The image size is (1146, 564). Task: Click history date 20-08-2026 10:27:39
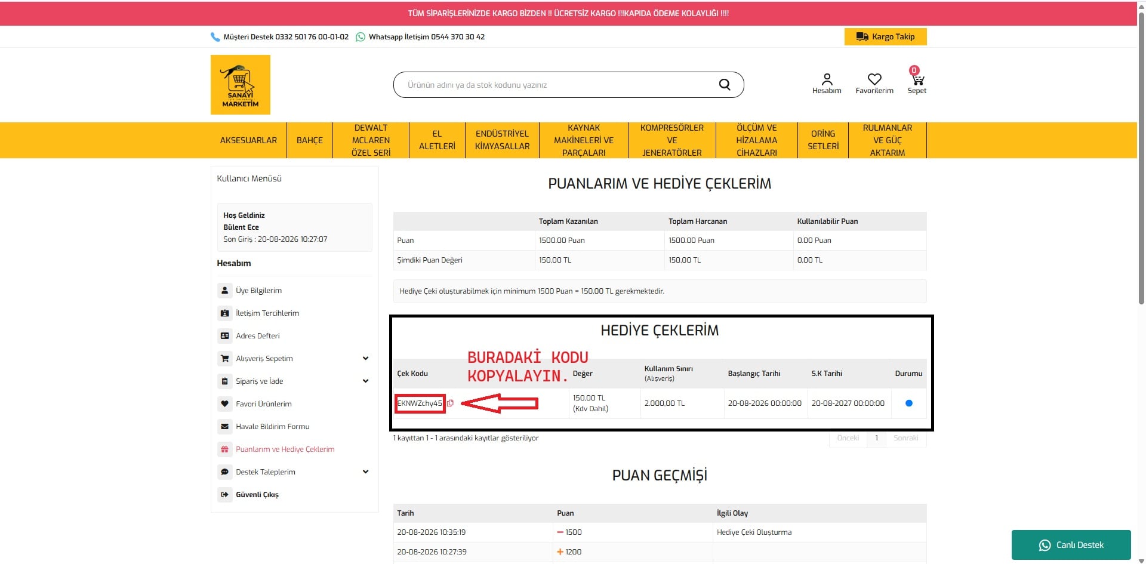(432, 552)
